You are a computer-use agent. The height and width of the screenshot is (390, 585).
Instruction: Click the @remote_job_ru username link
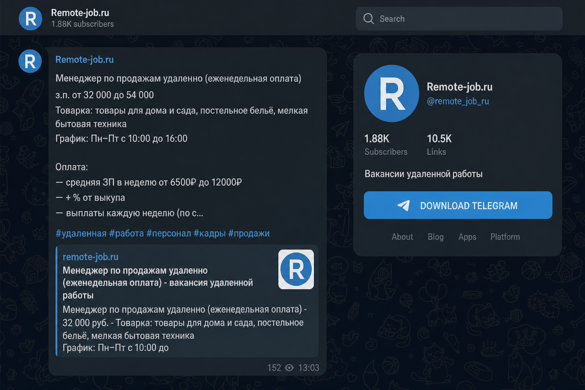(x=458, y=101)
